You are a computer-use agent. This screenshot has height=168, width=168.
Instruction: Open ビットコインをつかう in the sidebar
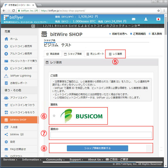pos(19,105)
